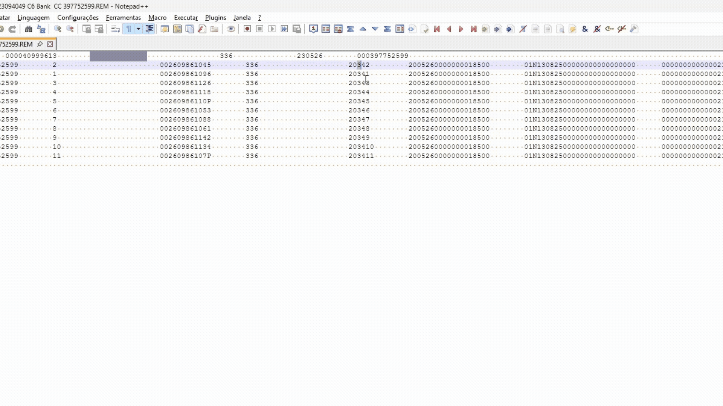723x406 pixels.
Task: Open the define your language icon
Action: [165, 29]
